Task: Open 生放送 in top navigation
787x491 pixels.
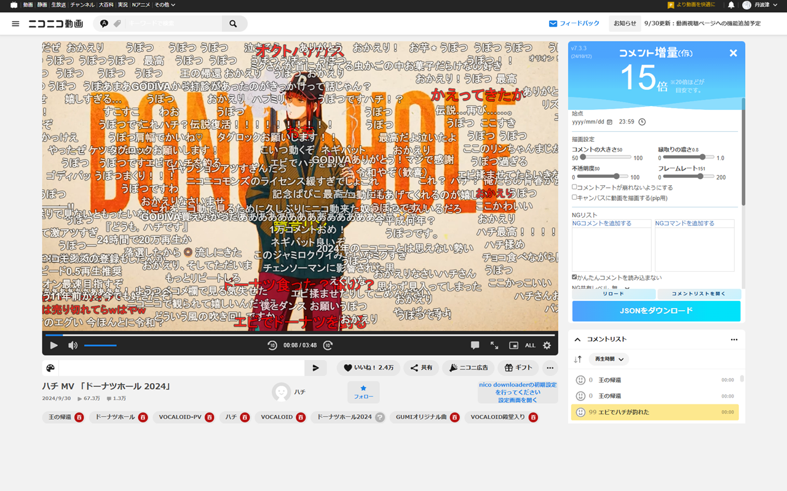Action: pyautogui.click(x=58, y=5)
